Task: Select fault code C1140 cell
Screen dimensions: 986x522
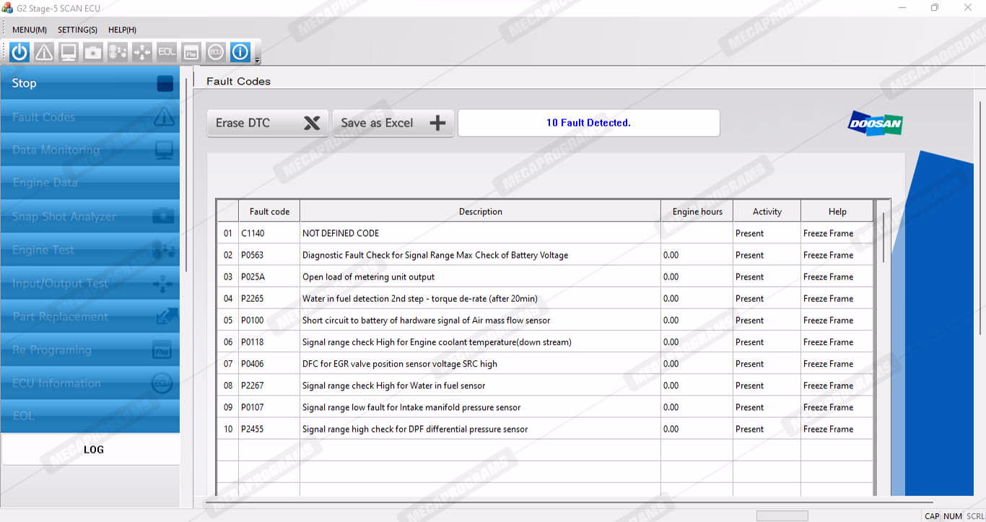Action: tap(269, 233)
